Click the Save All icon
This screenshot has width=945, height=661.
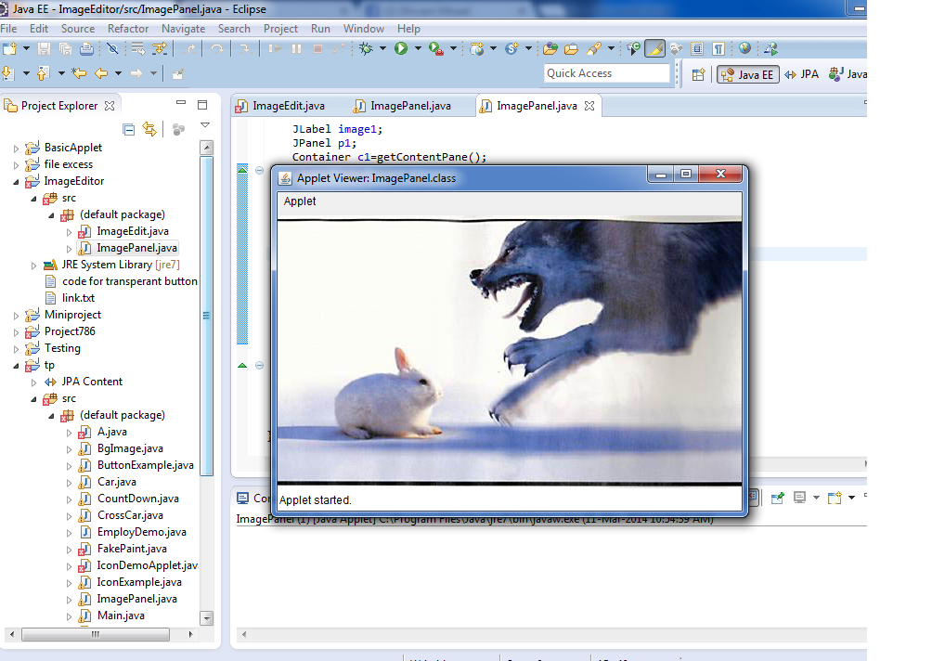click(x=65, y=49)
